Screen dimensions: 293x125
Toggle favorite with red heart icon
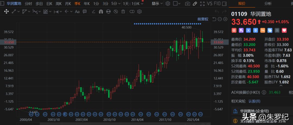click(284, 30)
